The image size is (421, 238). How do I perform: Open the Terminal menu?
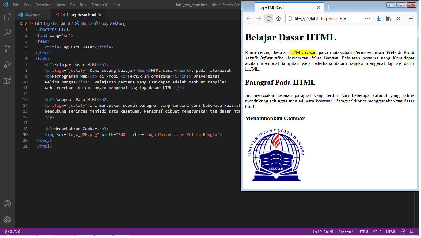[99, 5]
